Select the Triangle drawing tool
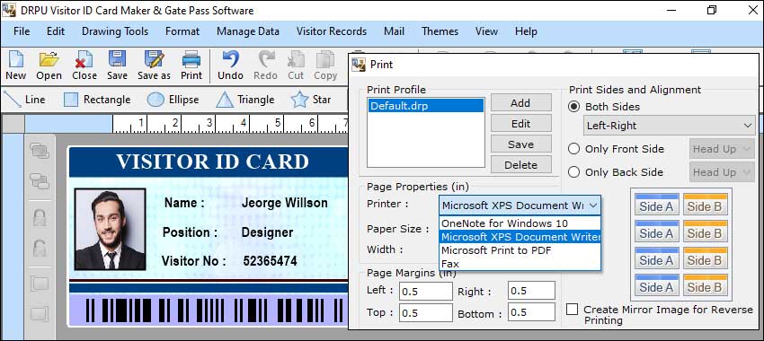The width and height of the screenshot is (764, 341). click(245, 100)
